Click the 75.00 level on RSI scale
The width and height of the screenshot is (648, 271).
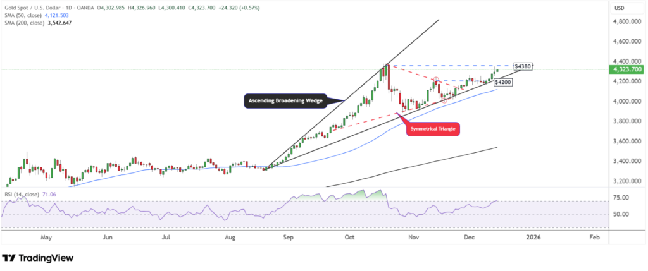621,198
